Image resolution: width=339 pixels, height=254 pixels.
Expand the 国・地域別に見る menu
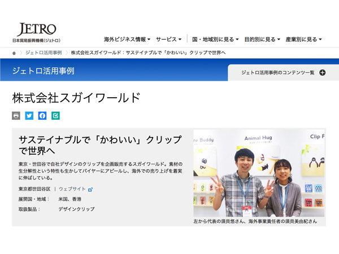pos(215,40)
